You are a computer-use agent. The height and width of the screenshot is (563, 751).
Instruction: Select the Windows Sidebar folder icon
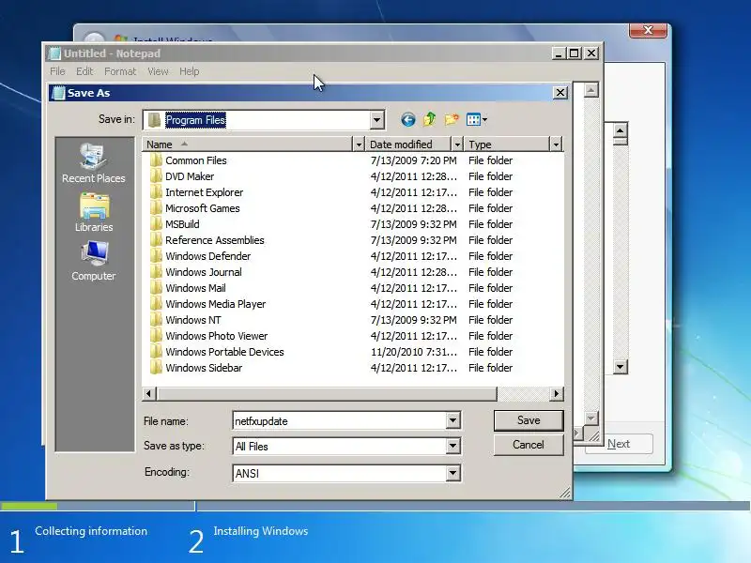click(x=156, y=368)
